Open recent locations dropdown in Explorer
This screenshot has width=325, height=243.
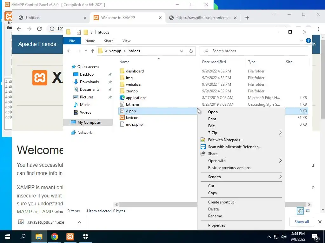pos(86,51)
